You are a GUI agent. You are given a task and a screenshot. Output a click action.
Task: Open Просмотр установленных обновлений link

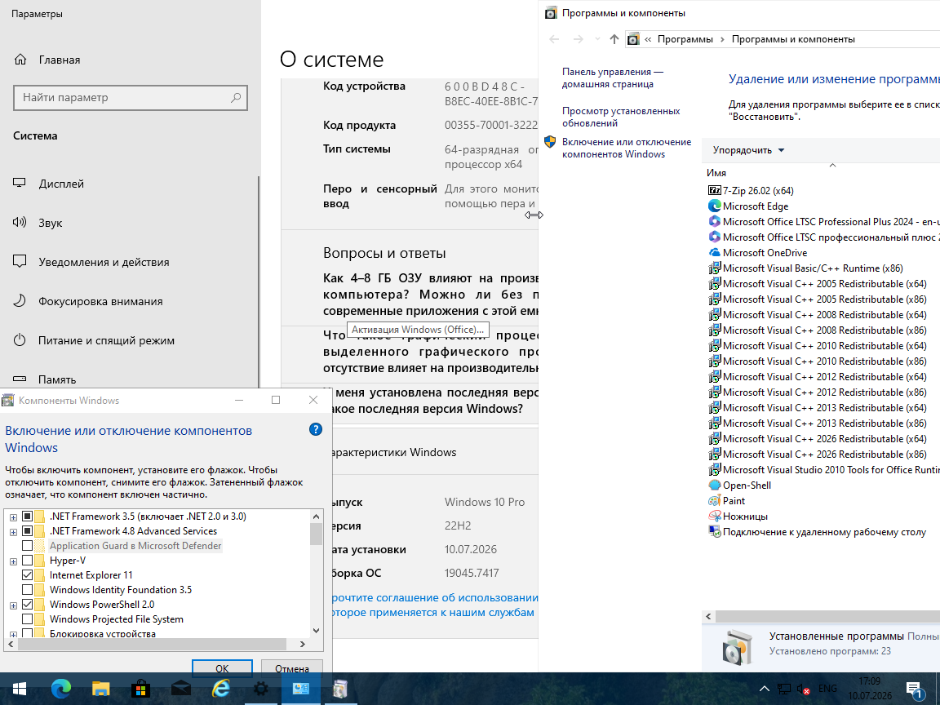click(621, 117)
